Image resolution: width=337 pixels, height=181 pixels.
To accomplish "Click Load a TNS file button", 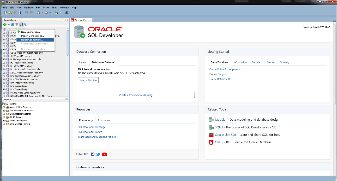I will click(x=88, y=80).
